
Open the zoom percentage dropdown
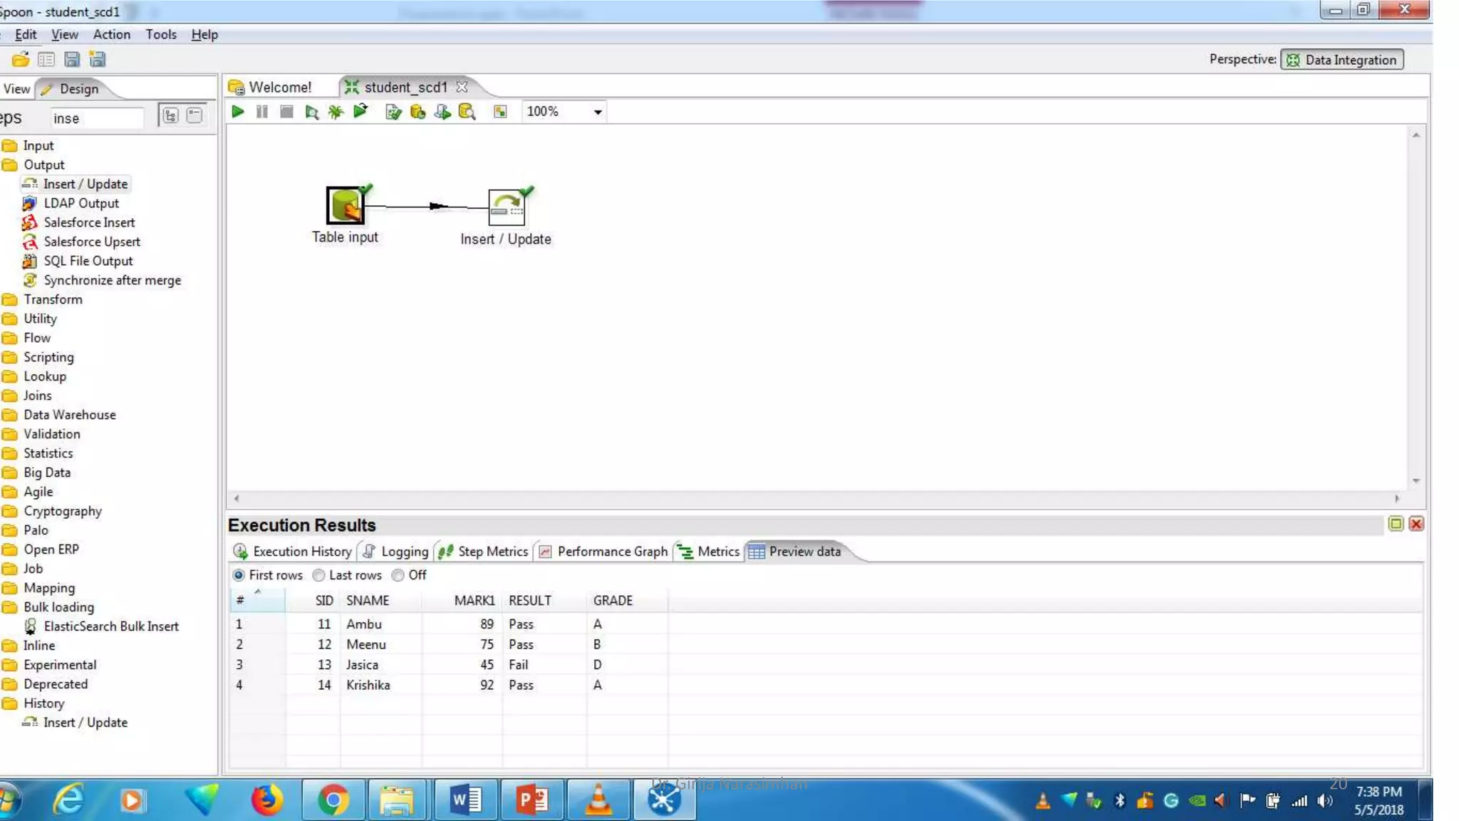tap(598, 112)
